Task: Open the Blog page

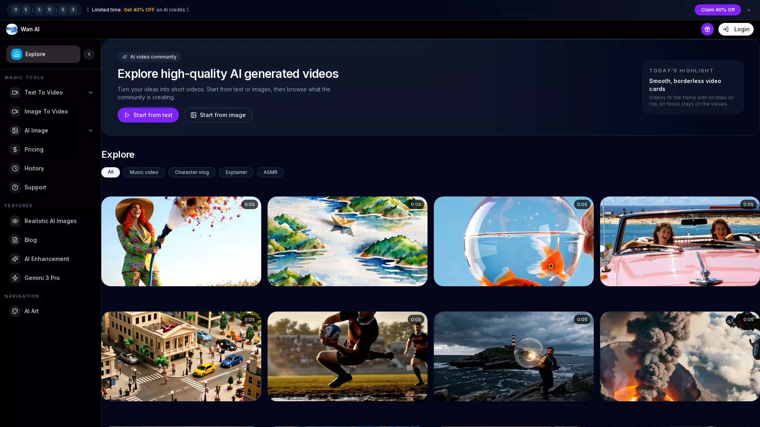Action: coord(31,240)
